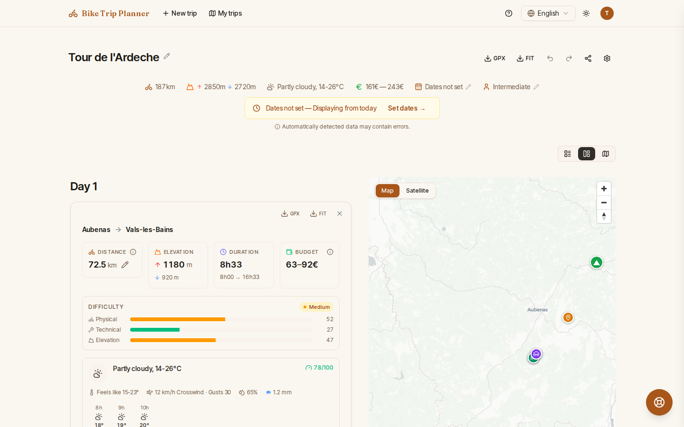Click the green triangle map marker
684x427 pixels.
[x=597, y=262]
